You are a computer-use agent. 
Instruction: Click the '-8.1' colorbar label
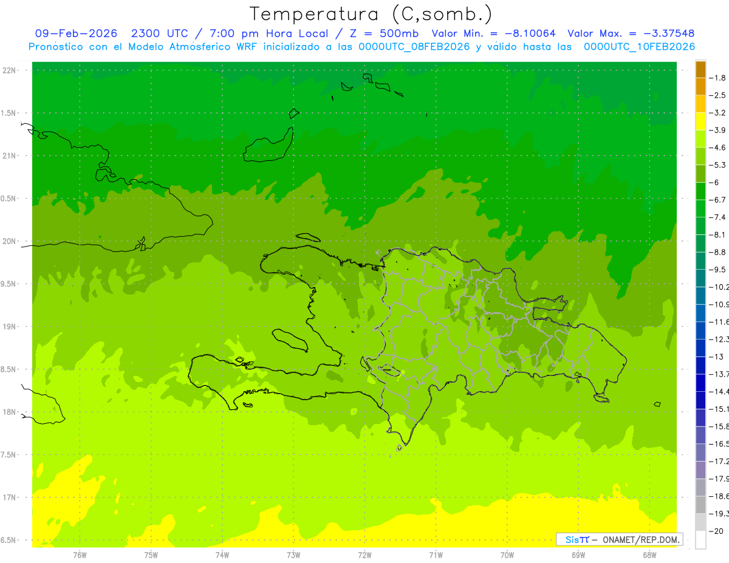point(717,234)
